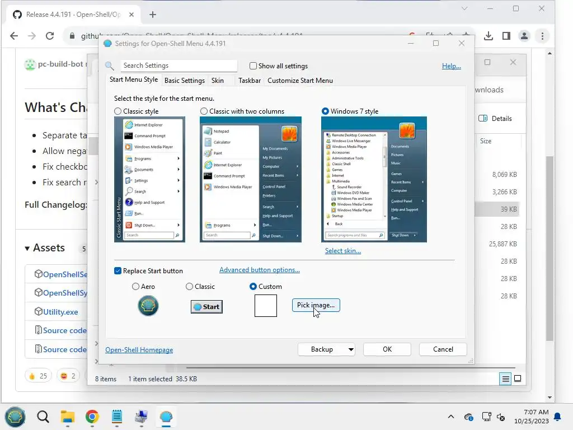Viewport: 573px width, 430px height.
Task: Click the Pick image button
Action: tap(316, 305)
